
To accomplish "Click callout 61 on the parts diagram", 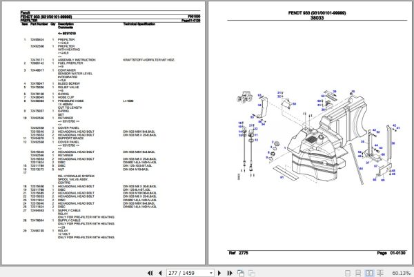I will coord(282,177).
